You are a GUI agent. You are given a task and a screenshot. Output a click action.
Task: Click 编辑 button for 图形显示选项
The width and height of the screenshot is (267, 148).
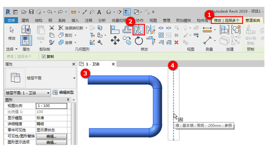pos(51,142)
